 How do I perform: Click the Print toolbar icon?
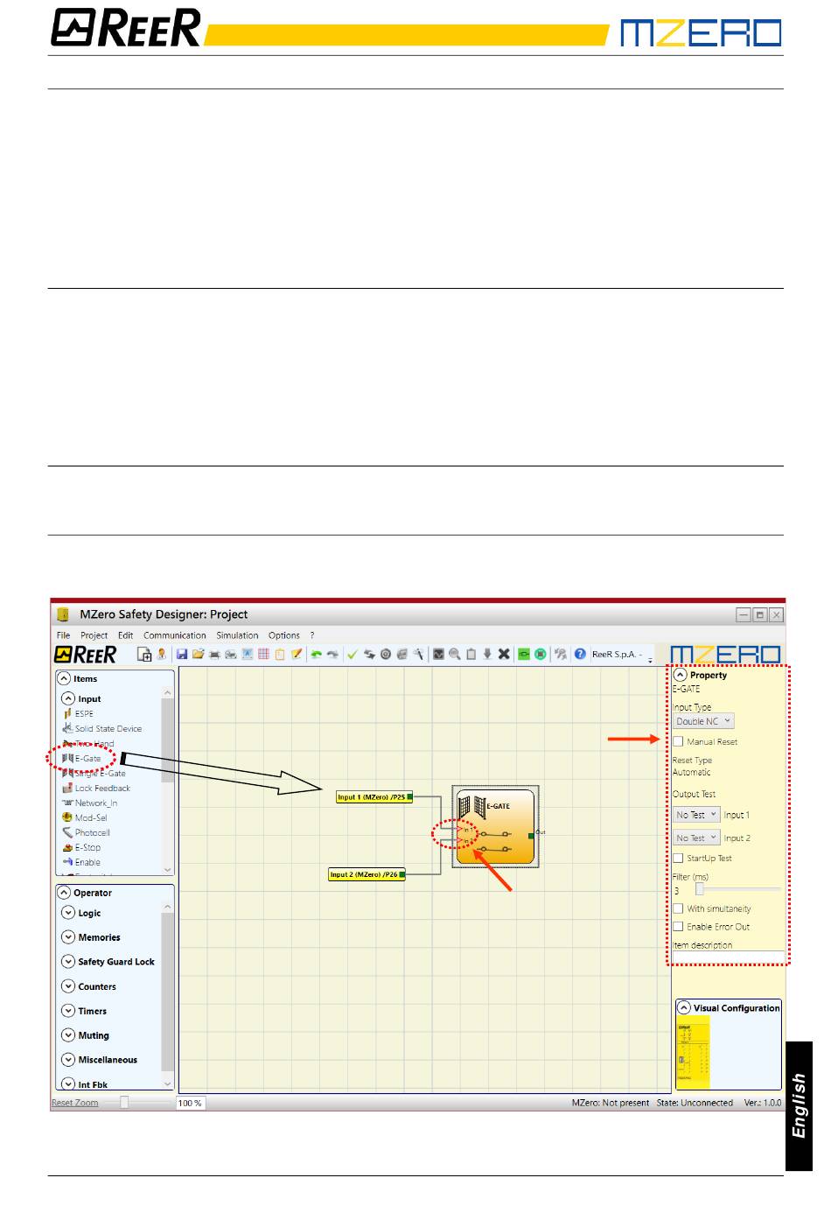click(214, 654)
